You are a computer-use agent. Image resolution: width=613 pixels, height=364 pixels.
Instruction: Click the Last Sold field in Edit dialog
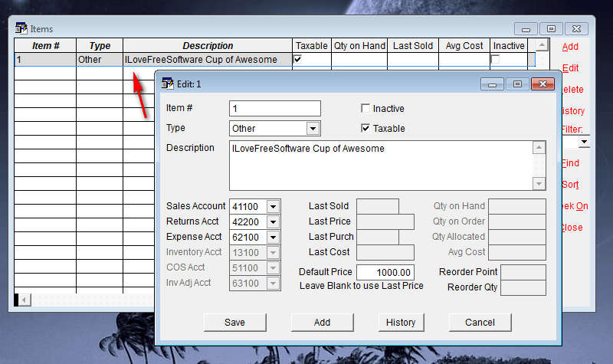tap(378, 206)
